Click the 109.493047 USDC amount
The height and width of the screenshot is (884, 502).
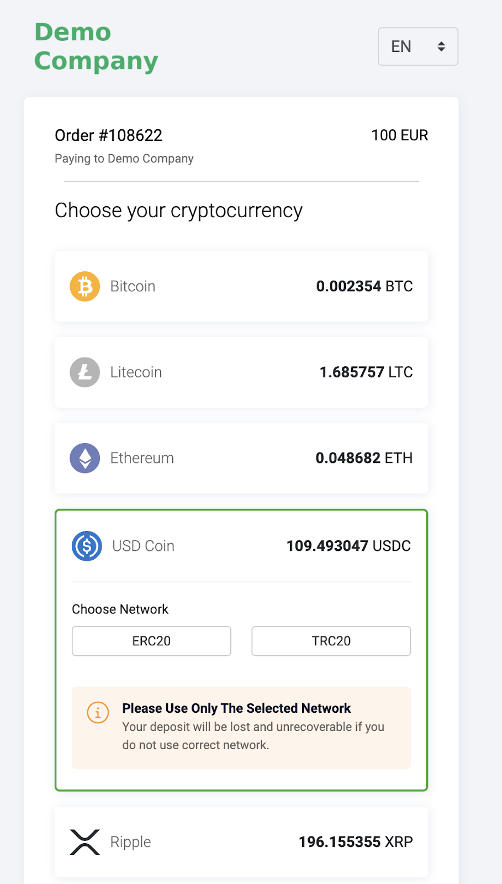pos(348,546)
